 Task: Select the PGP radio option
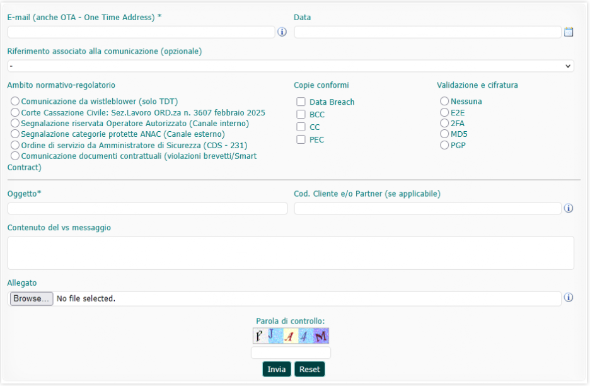pos(444,145)
